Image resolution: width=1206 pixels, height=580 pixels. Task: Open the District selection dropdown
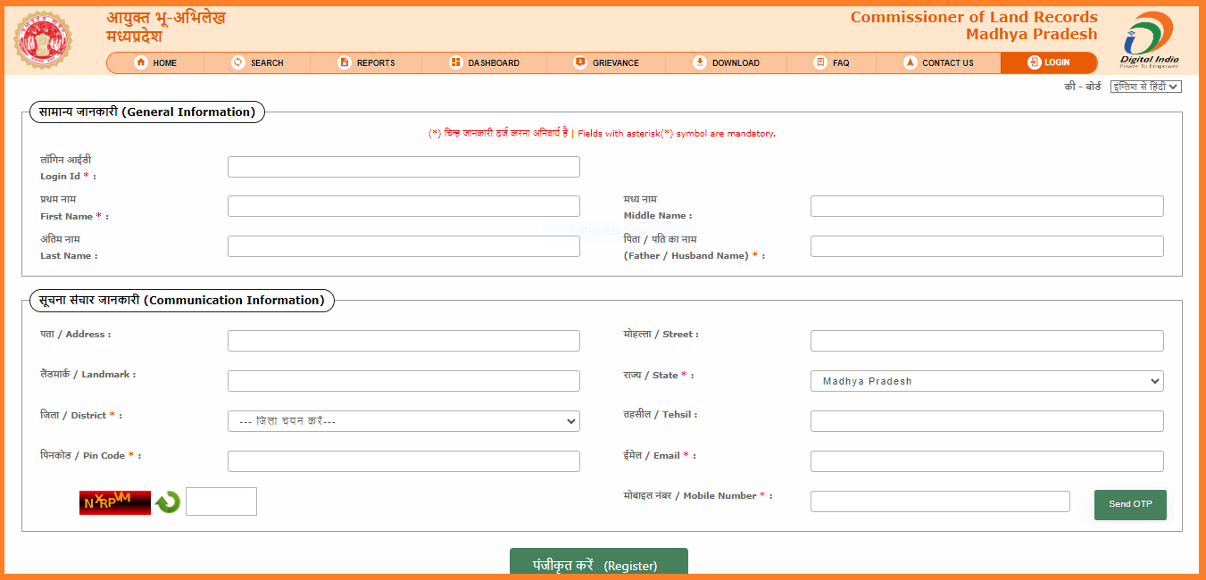pyautogui.click(x=403, y=421)
